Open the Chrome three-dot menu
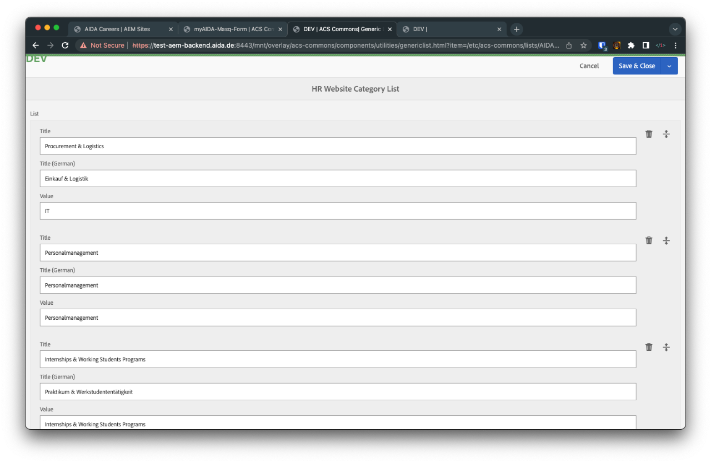This screenshot has height=463, width=711. pyautogui.click(x=675, y=45)
